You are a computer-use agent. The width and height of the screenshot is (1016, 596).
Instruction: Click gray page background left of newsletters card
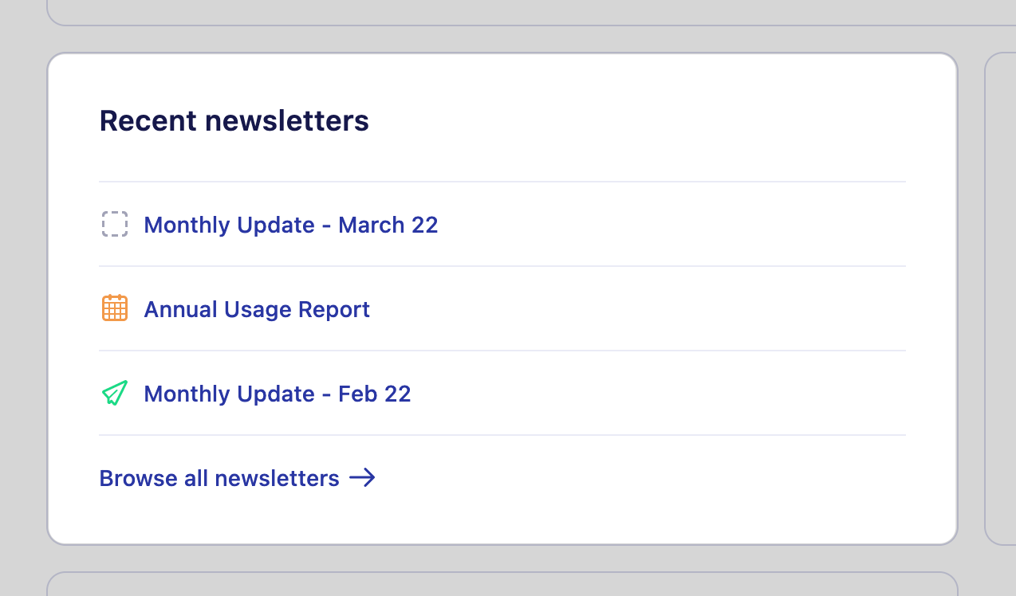[22, 299]
